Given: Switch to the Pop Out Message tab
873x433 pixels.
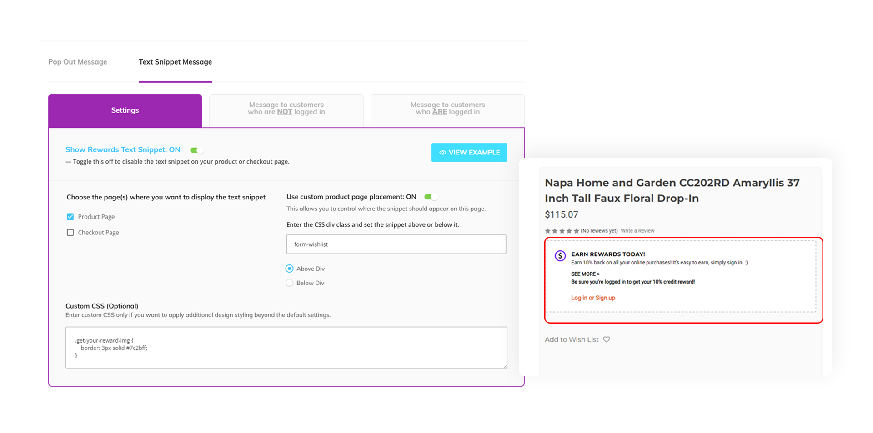Looking at the screenshot, I should click(x=77, y=62).
